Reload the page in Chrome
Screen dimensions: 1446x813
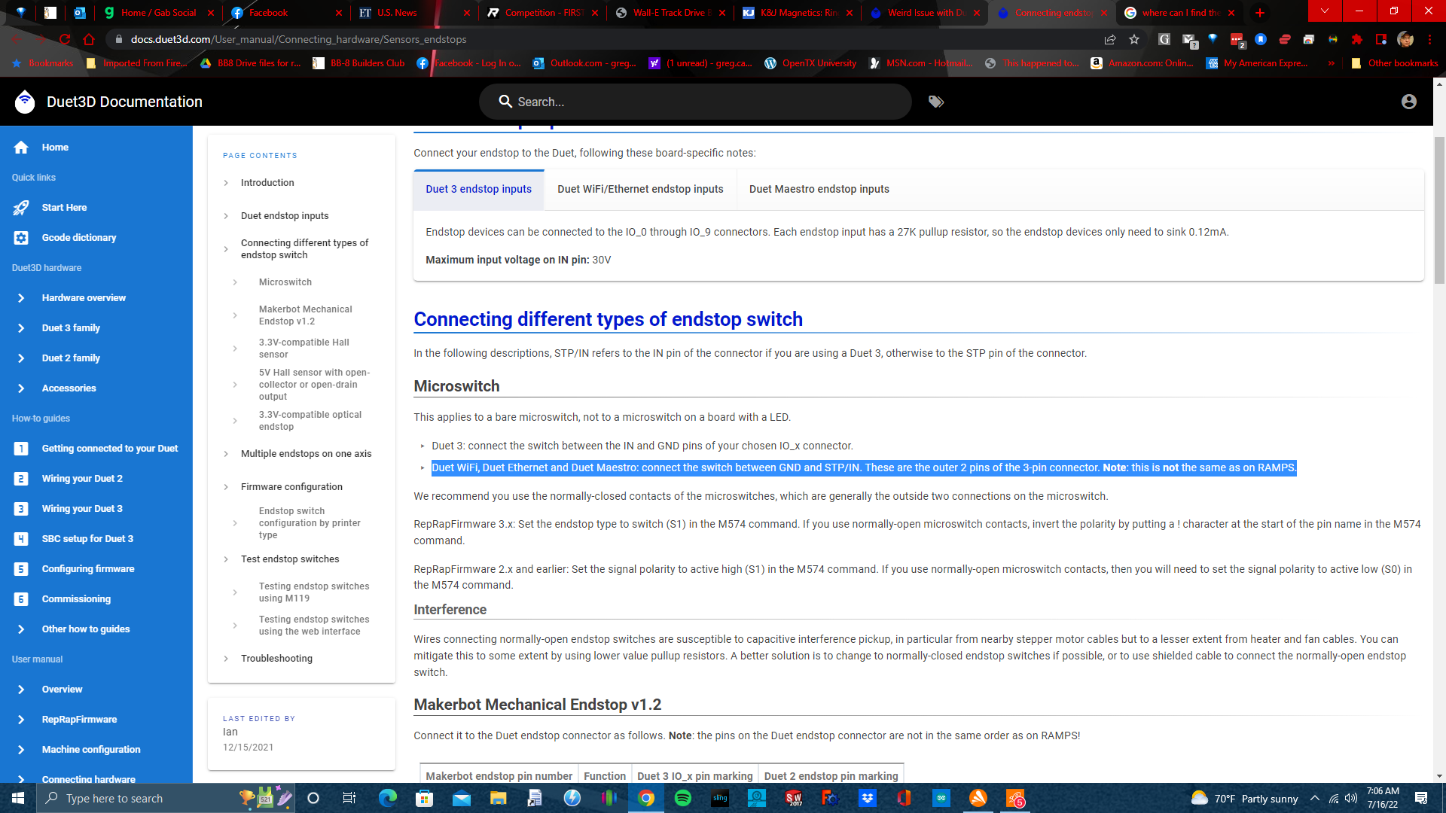(65, 39)
